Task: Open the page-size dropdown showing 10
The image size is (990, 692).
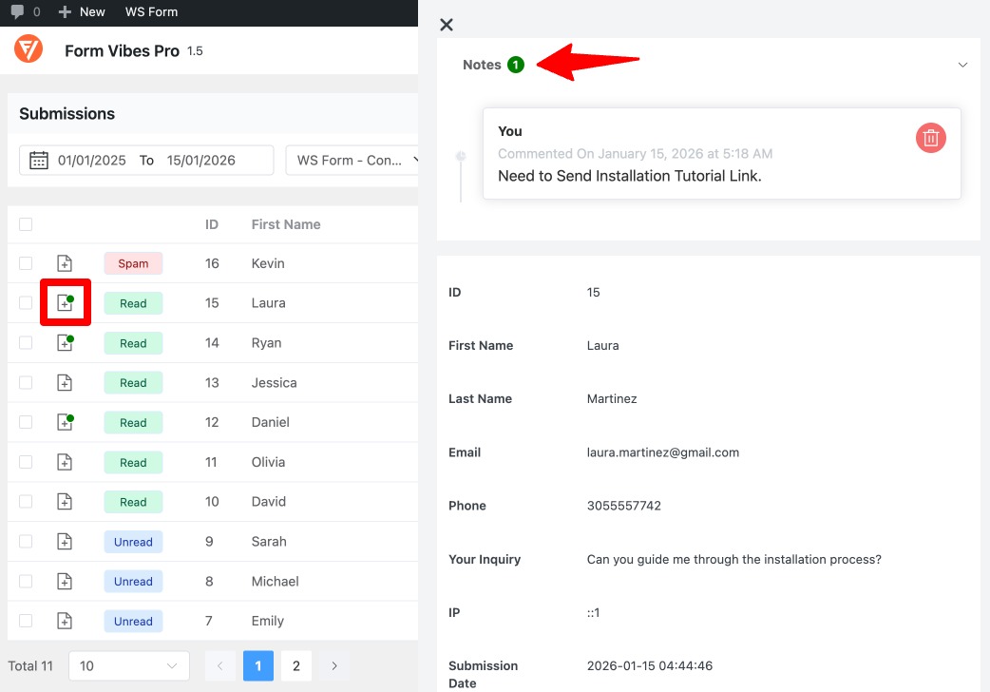Action: (x=128, y=665)
